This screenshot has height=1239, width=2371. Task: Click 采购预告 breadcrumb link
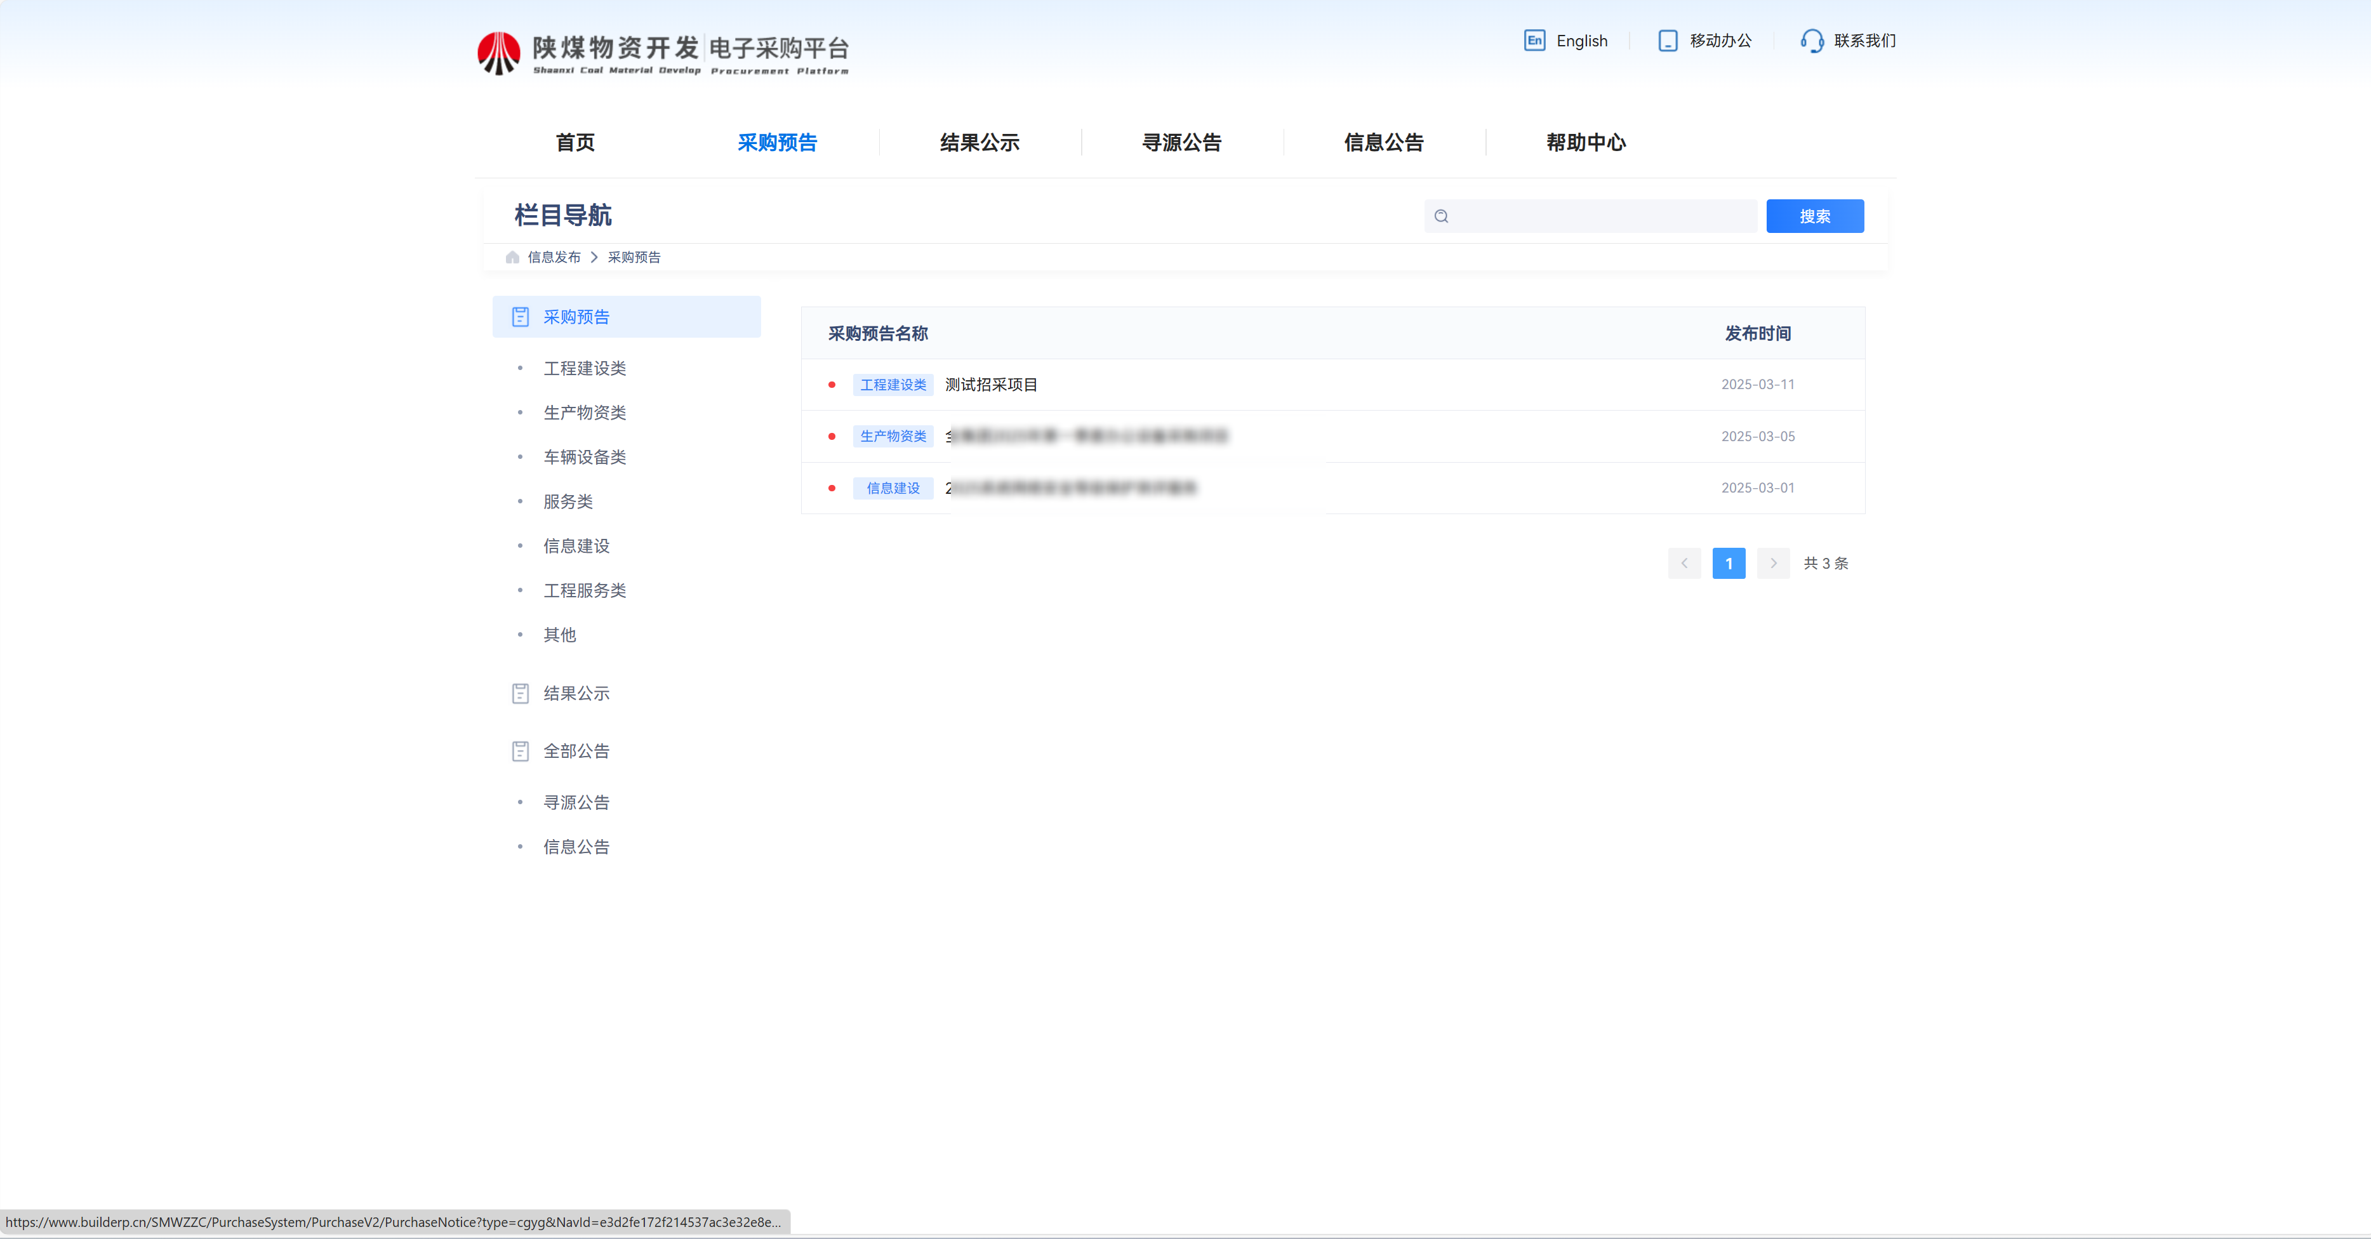(x=634, y=257)
